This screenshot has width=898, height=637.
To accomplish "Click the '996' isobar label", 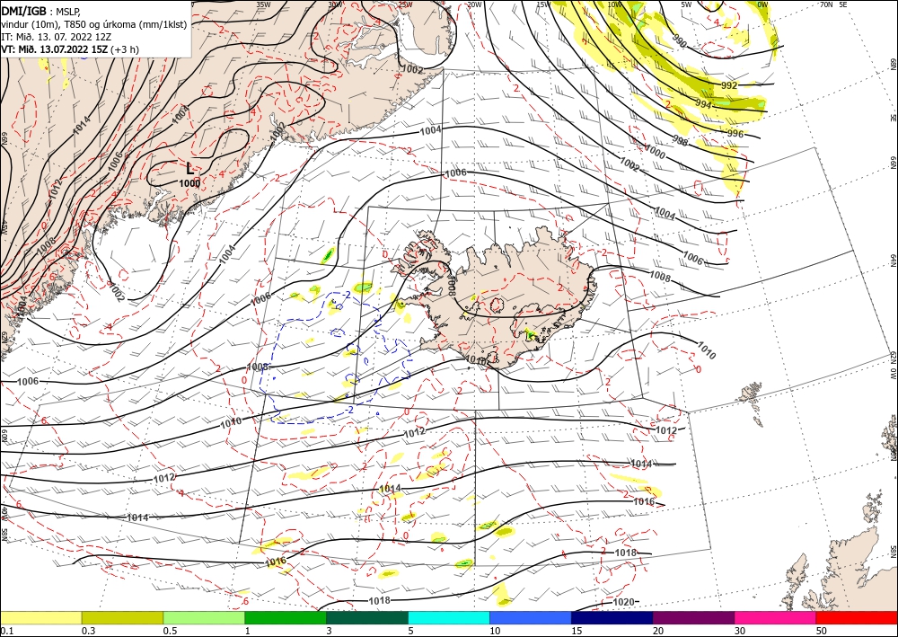I will (735, 134).
